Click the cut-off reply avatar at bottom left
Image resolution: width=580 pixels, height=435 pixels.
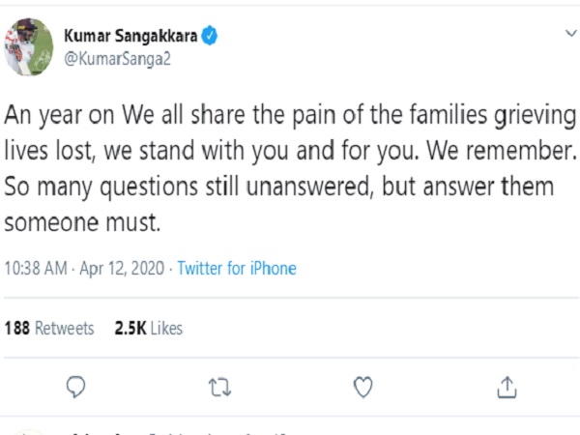(x=29, y=431)
